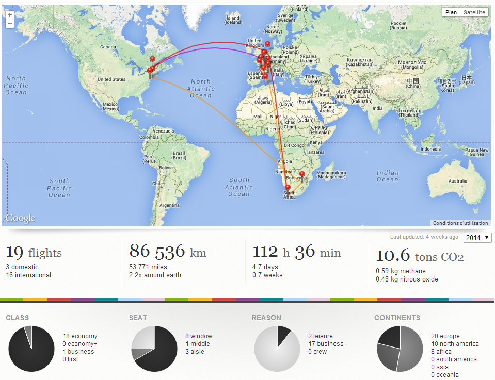495x380 pixels.
Task: Click '17 business' reason legend entry
Action: coord(326,344)
